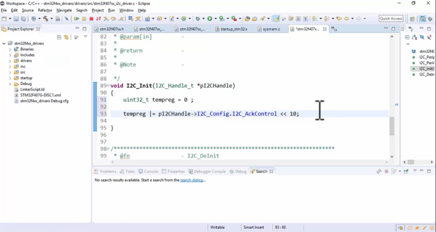Click the Save All toolbar icon
The image size is (436, 232).
pos(23,18)
